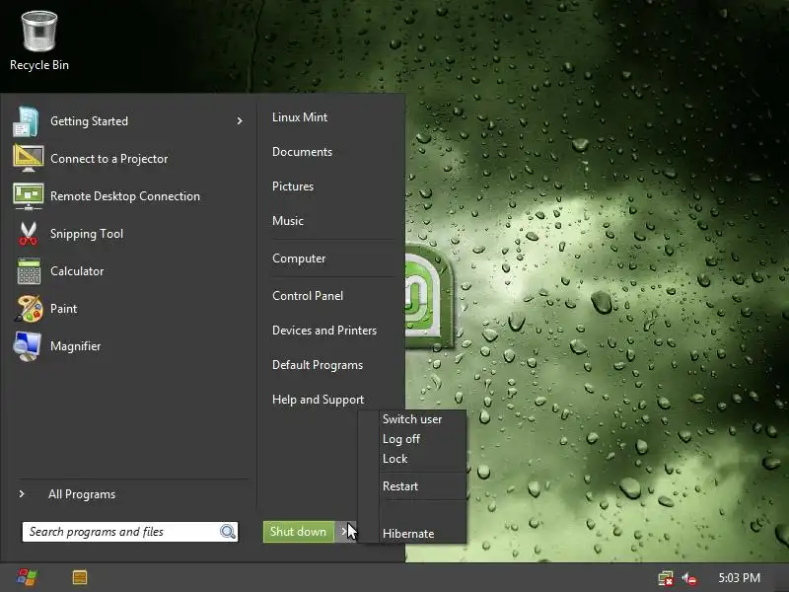Click the Getting Started icon
Screen dimensions: 789x592
(x=27, y=121)
